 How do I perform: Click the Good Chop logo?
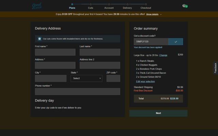click(37, 6)
